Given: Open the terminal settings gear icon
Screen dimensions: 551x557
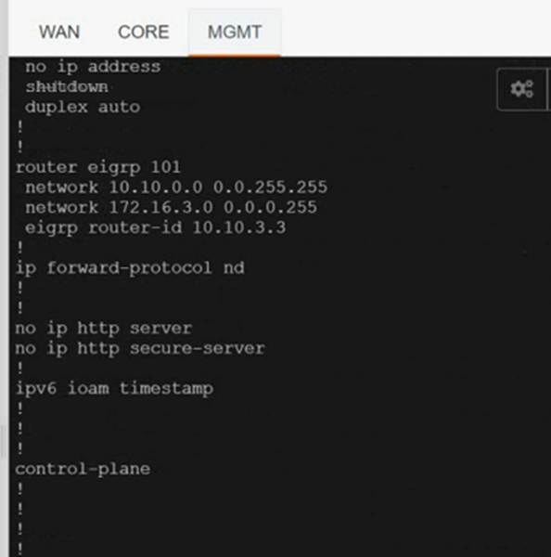Looking at the screenshot, I should pos(521,89).
